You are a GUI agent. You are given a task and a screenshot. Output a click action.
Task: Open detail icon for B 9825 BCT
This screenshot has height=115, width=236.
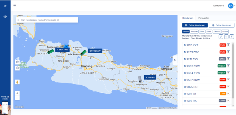pos(228,87)
